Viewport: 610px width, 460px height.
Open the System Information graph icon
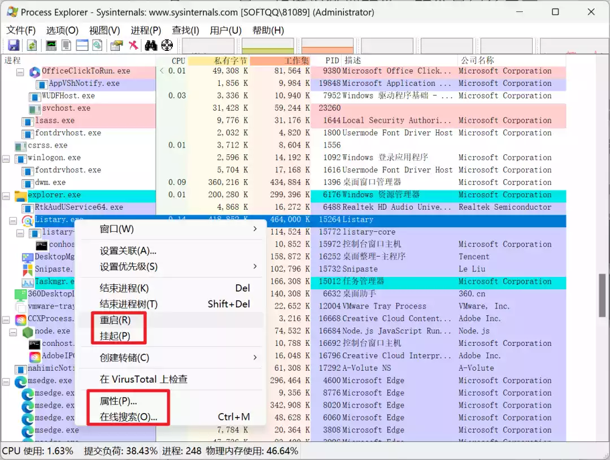click(x=51, y=46)
